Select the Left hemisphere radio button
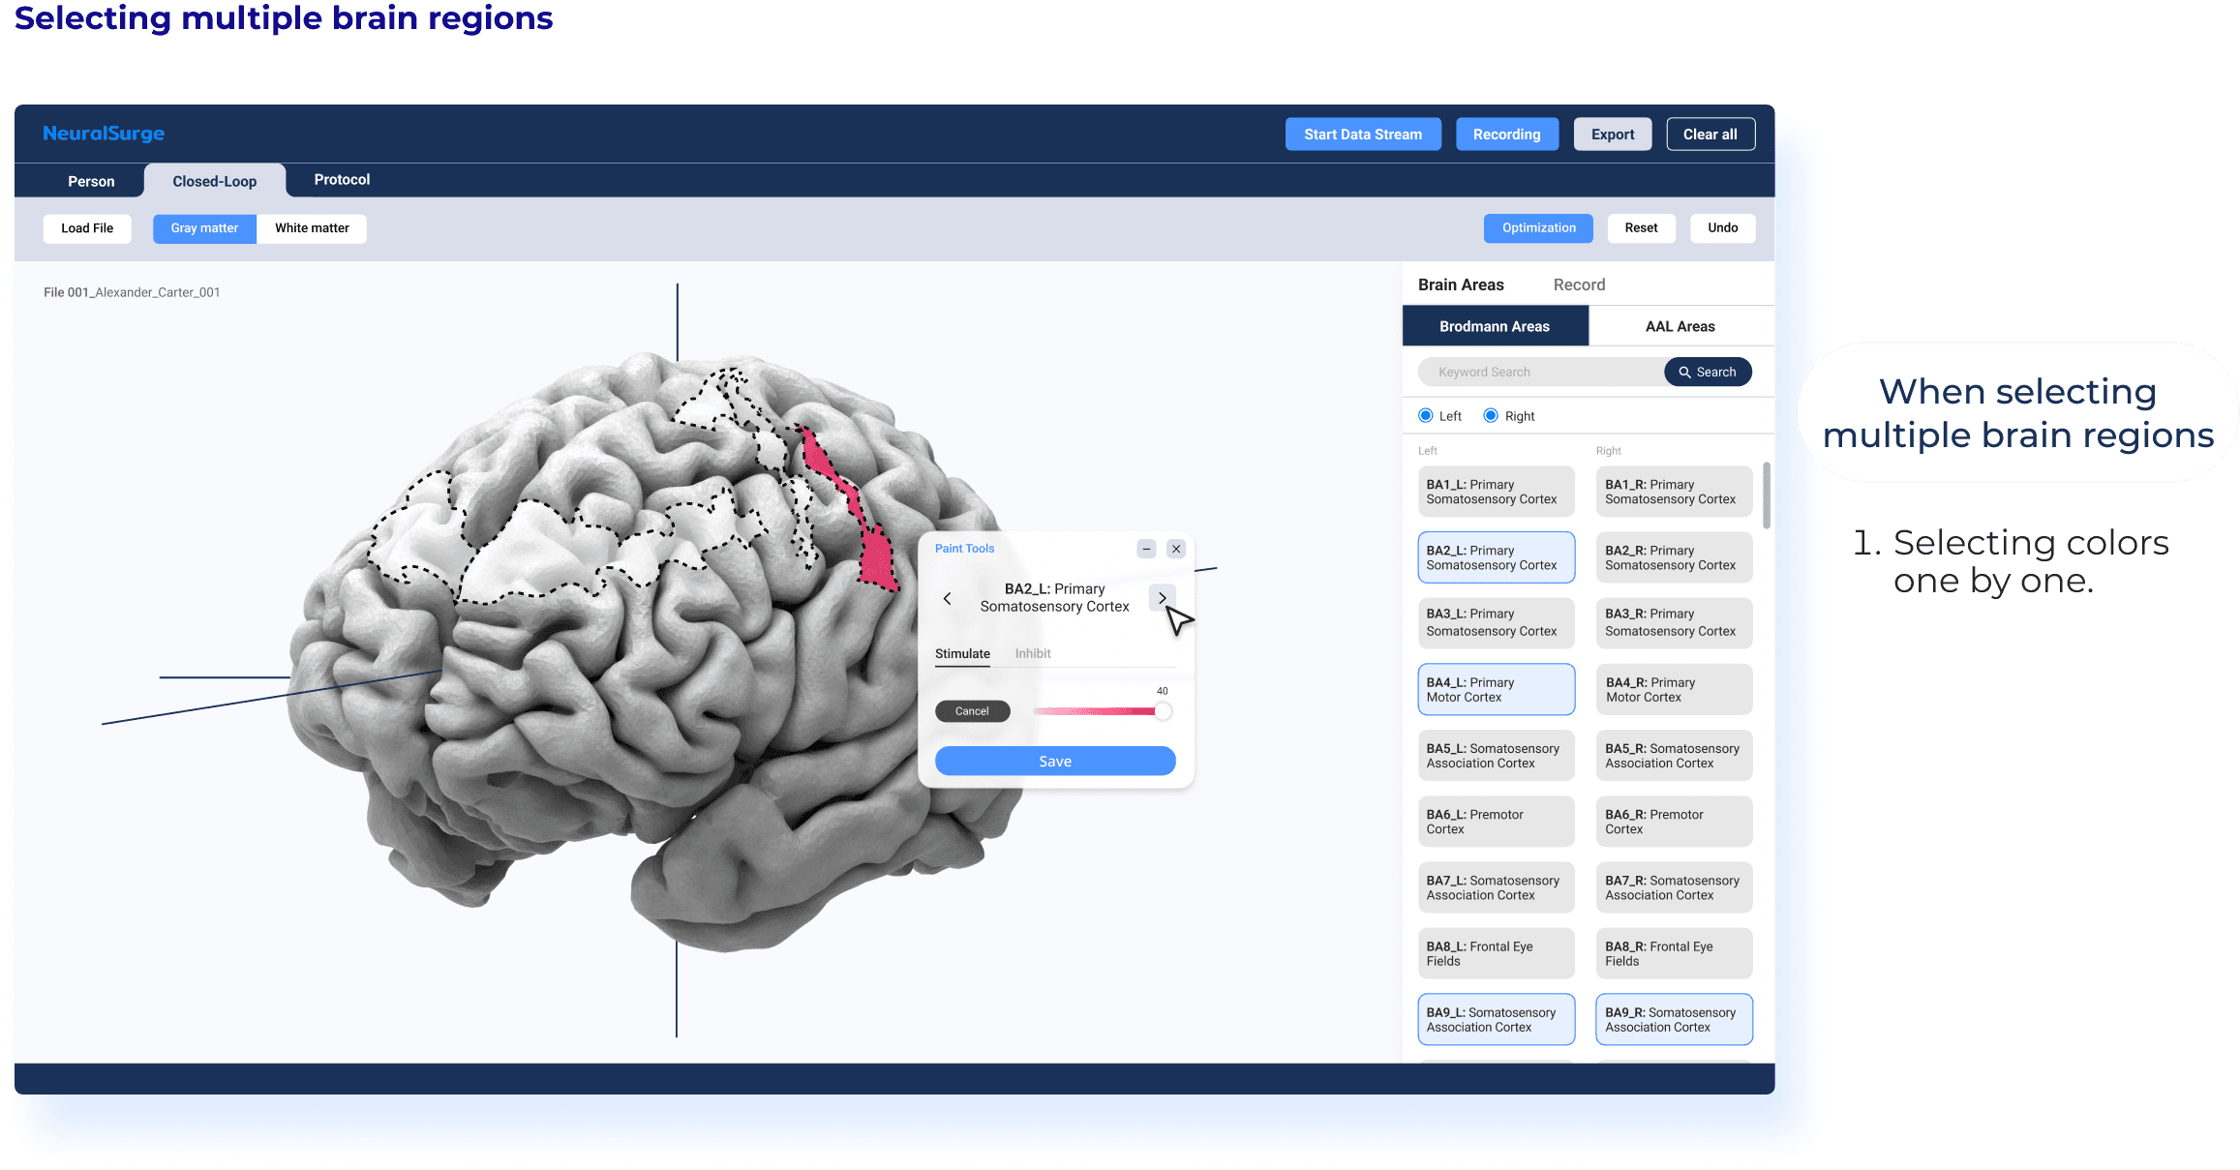This screenshot has height=1170, width=2240. point(1426,416)
